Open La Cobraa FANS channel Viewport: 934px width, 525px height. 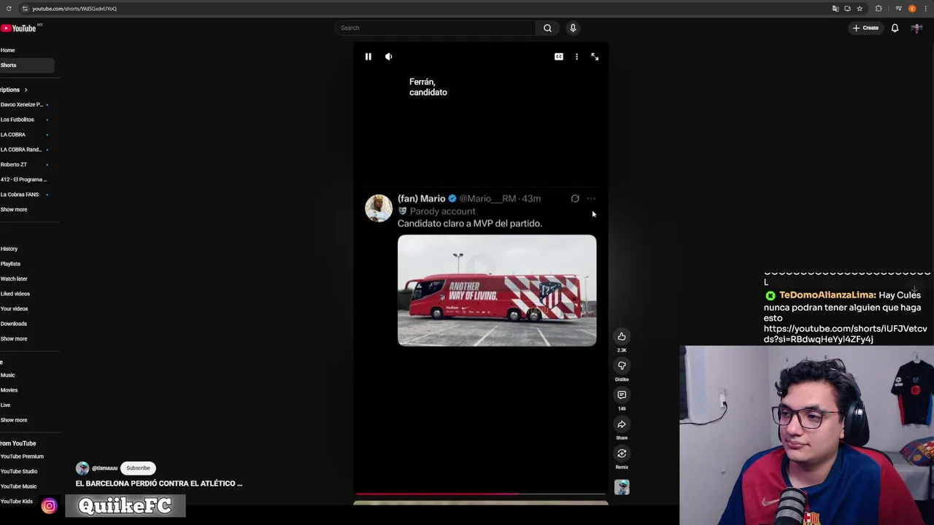coord(20,194)
